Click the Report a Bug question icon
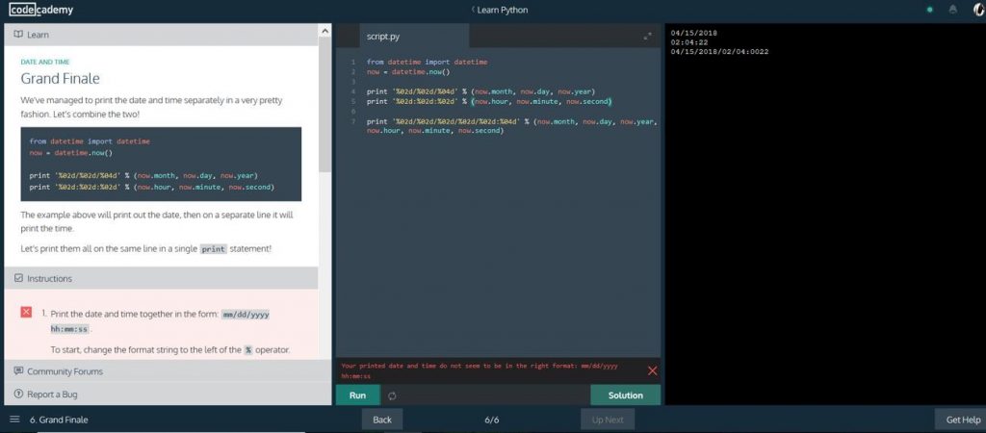The height and width of the screenshot is (433, 986). pyautogui.click(x=18, y=395)
